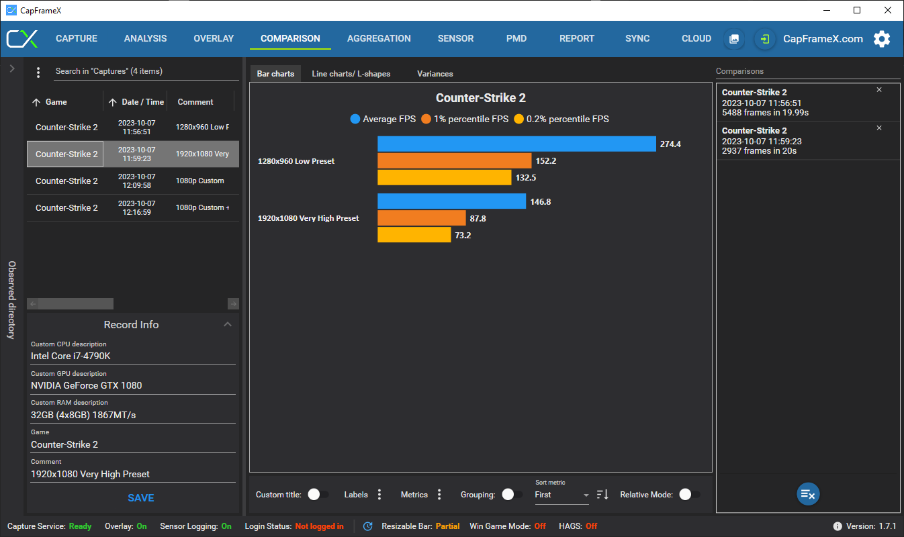Open the PMD tab
The image size is (904, 537).
tap(516, 39)
